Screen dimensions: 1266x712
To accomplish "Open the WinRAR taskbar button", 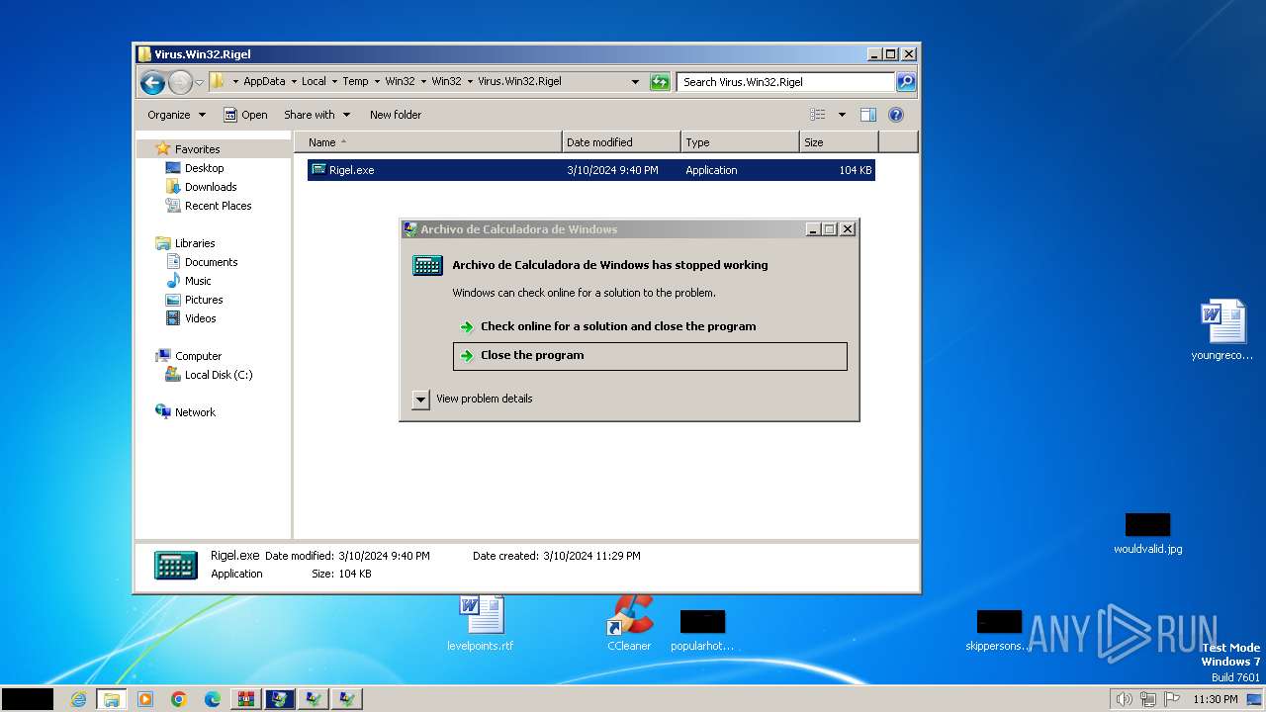I will 246,699.
